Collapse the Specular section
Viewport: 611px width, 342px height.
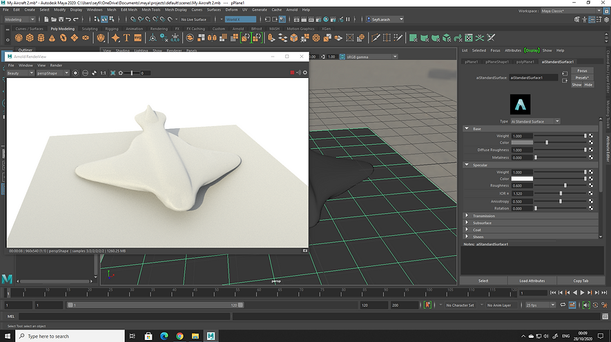pyautogui.click(x=467, y=165)
